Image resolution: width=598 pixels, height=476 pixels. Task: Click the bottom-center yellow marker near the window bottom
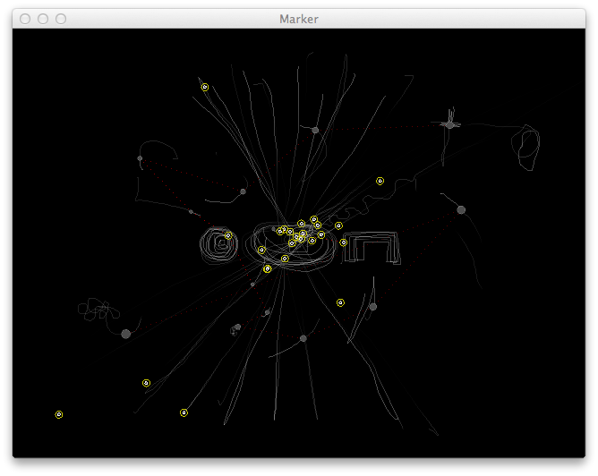(x=184, y=412)
